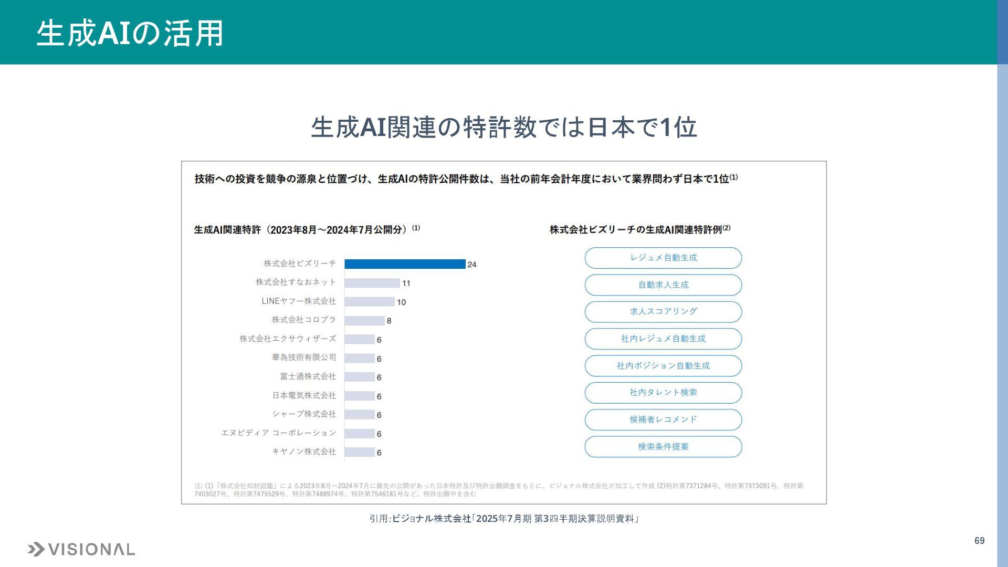1008x567 pixels.
Task: Click the label 株式会社コロプラ
Action: [304, 320]
